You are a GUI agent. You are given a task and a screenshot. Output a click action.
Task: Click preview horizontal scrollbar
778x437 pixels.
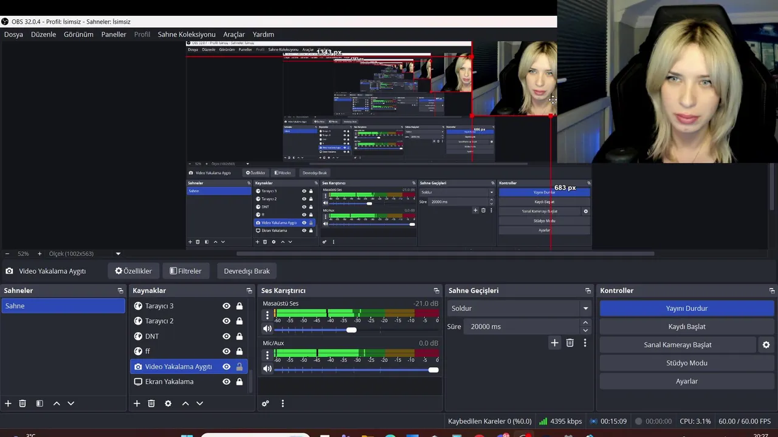tap(445, 254)
